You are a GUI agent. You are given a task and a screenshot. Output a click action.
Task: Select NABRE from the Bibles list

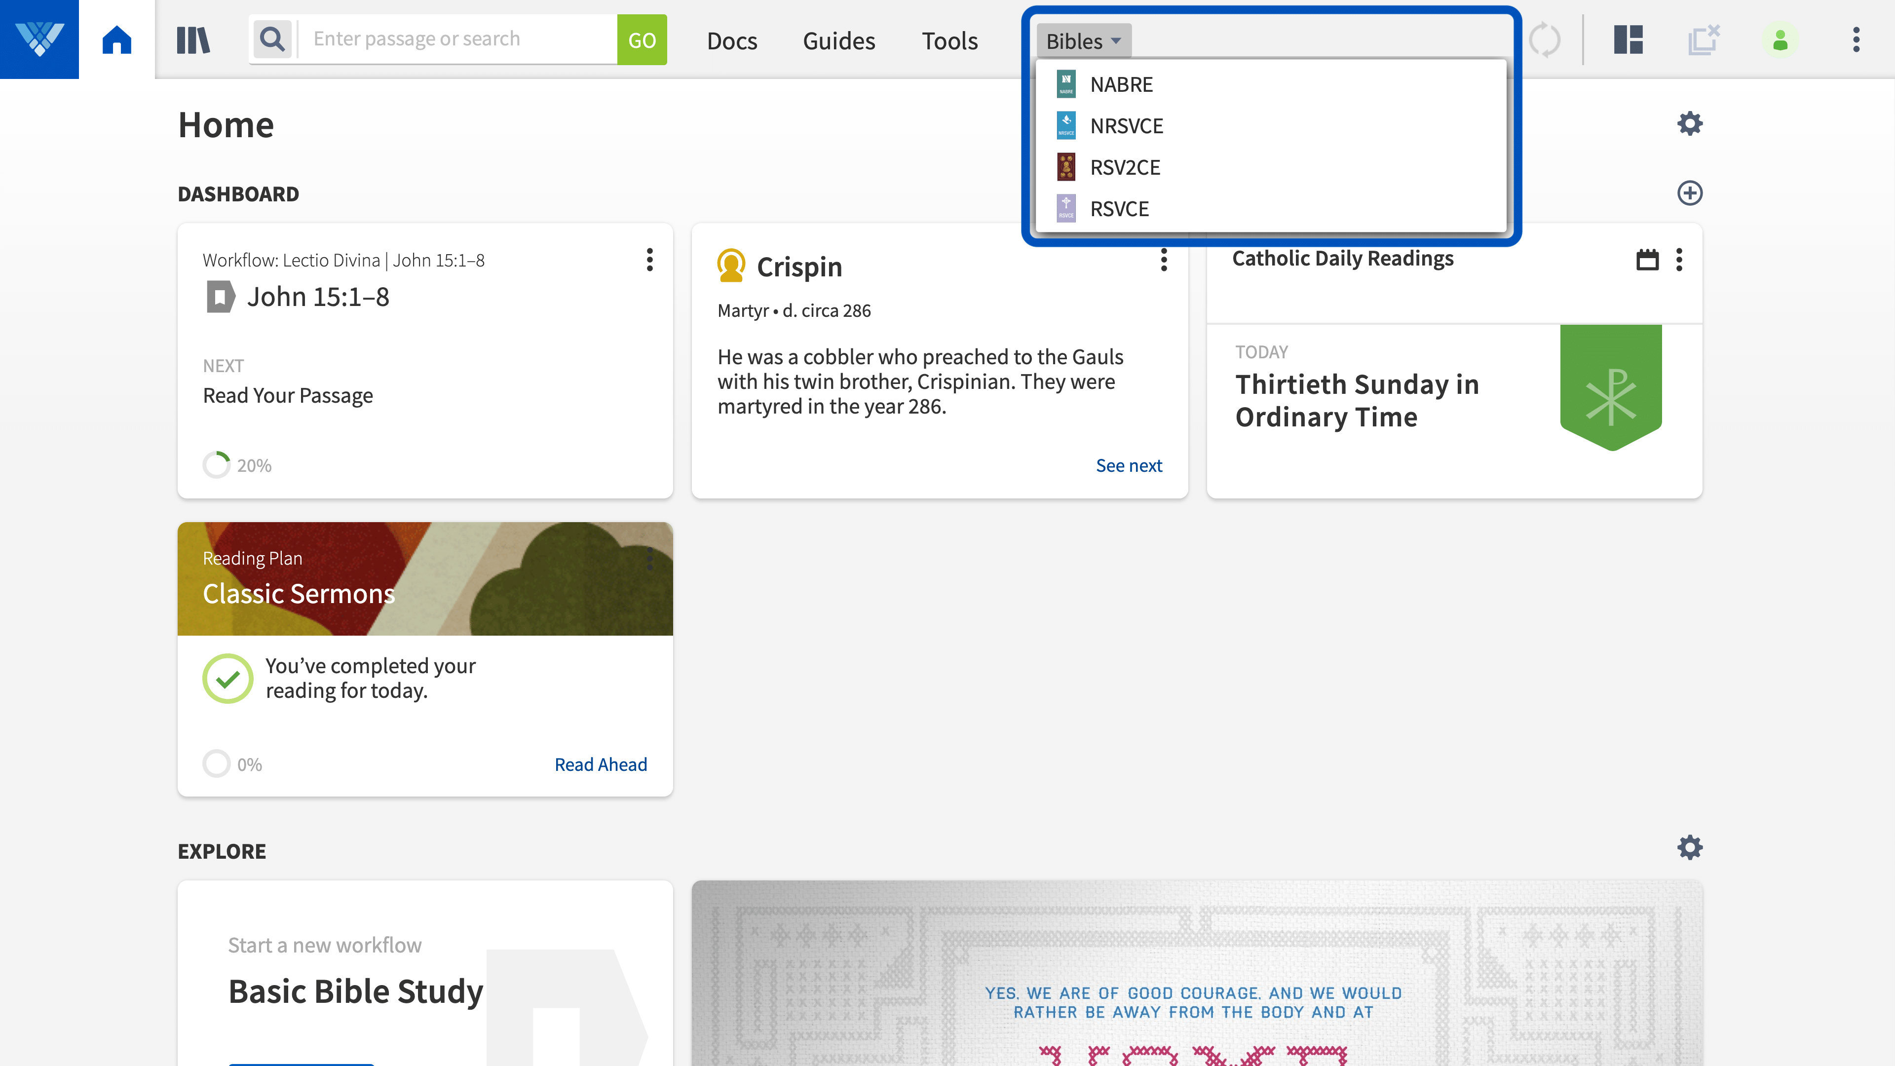tap(1270, 84)
